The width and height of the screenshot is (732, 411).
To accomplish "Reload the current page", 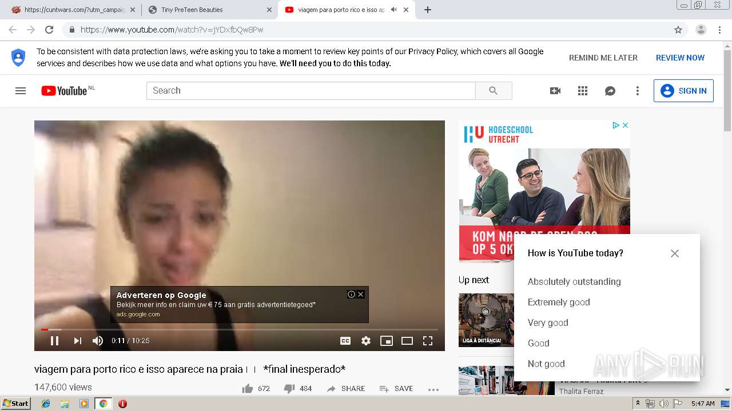I will click(x=49, y=30).
